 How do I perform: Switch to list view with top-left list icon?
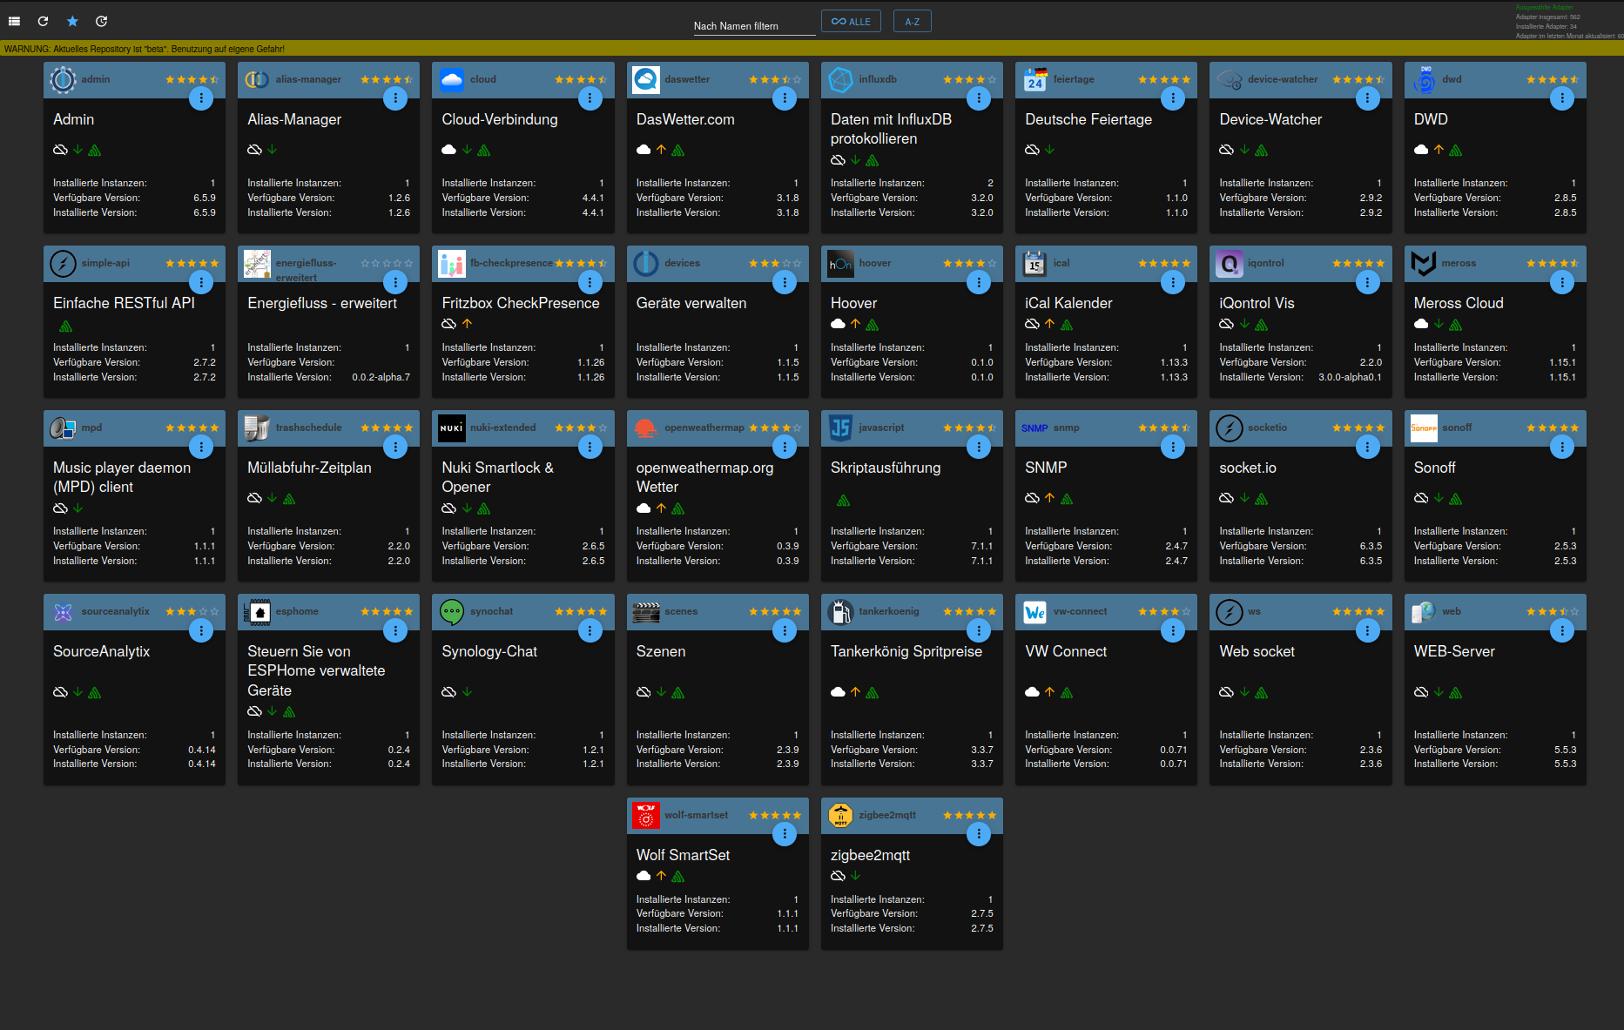[x=14, y=21]
